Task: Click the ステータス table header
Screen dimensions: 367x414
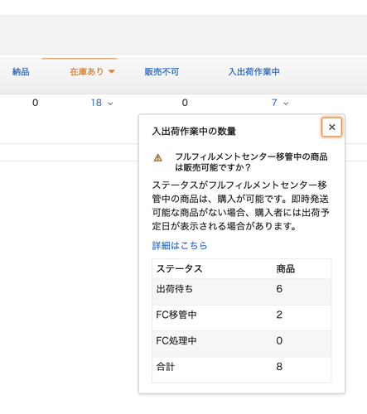Action: click(180, 268)
